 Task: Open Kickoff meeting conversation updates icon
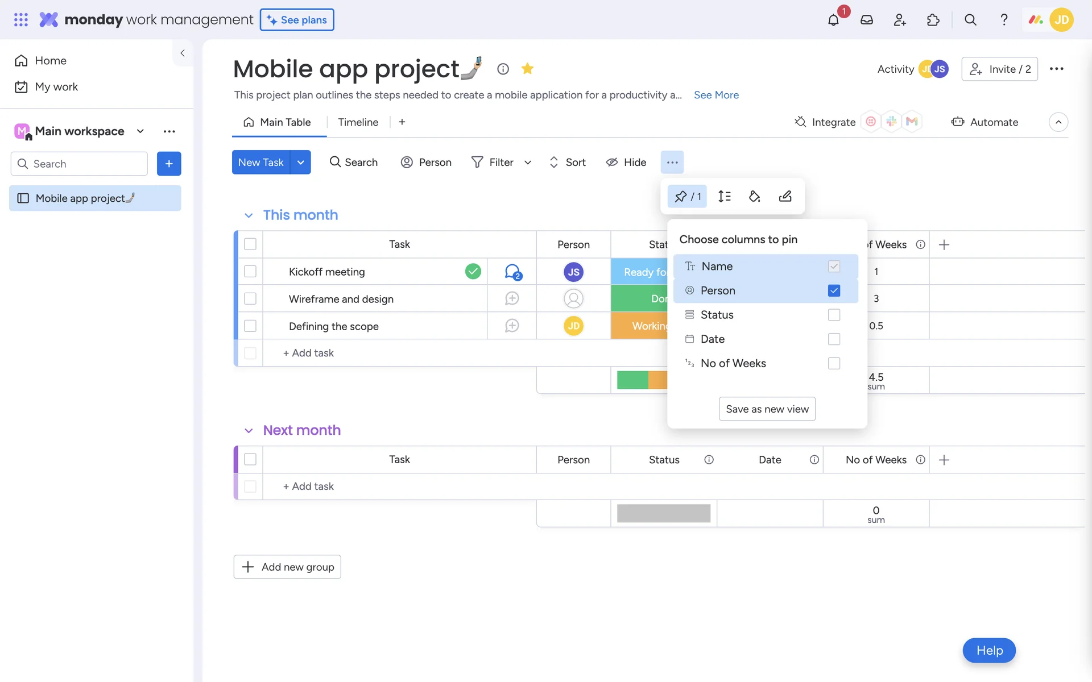[x=512, y=272]
